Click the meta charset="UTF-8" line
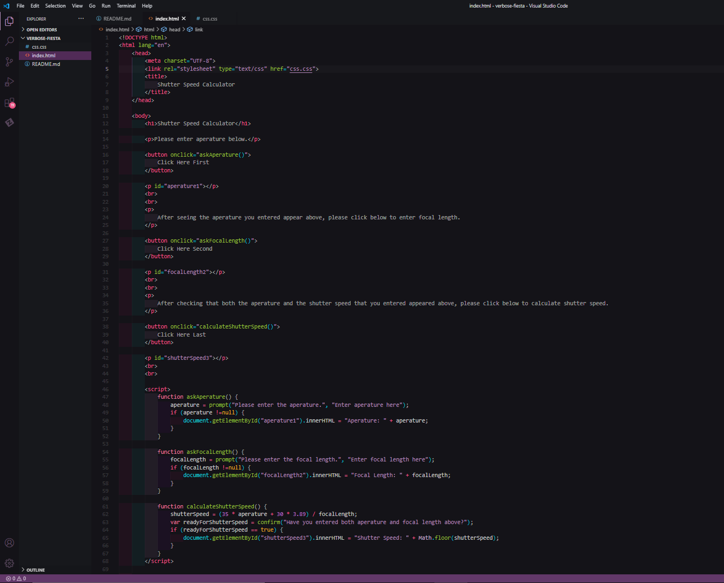This screenshot has height=583, width=724. click(x=180, y=61)
